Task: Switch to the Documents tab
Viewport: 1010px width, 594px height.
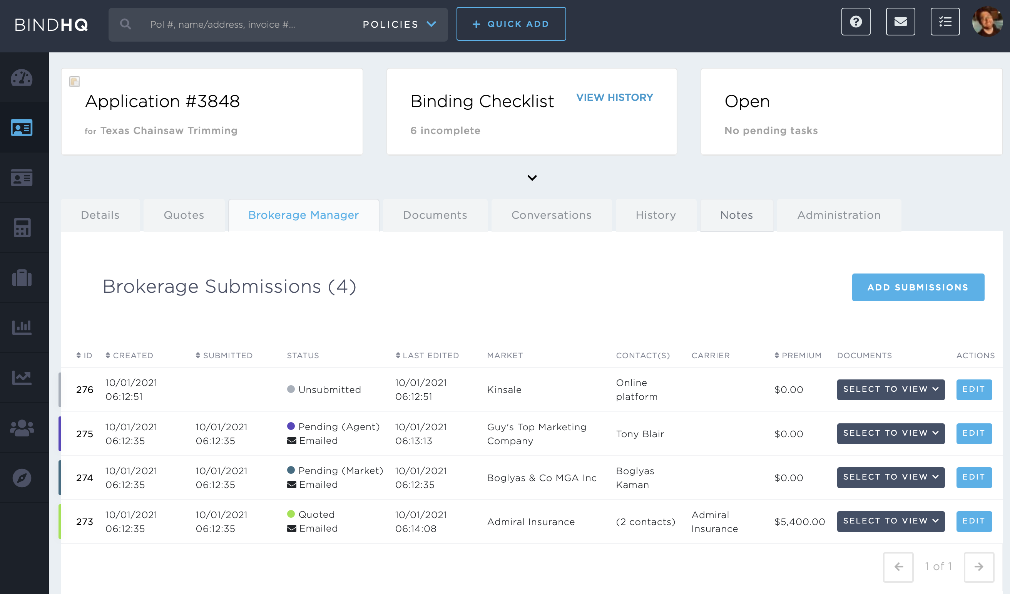Action: [435, 215]
